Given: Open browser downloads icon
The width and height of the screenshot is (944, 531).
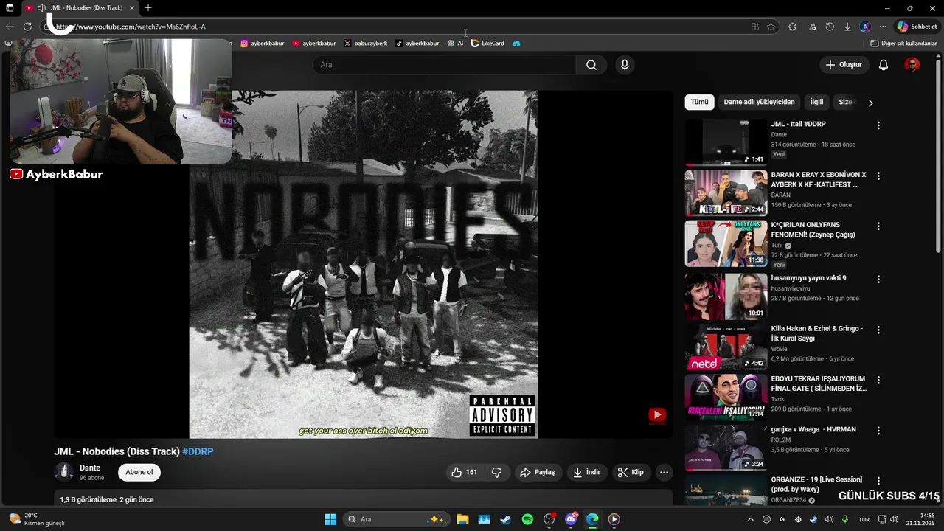Looking at the screenshot, I should (x=847, y=27).
